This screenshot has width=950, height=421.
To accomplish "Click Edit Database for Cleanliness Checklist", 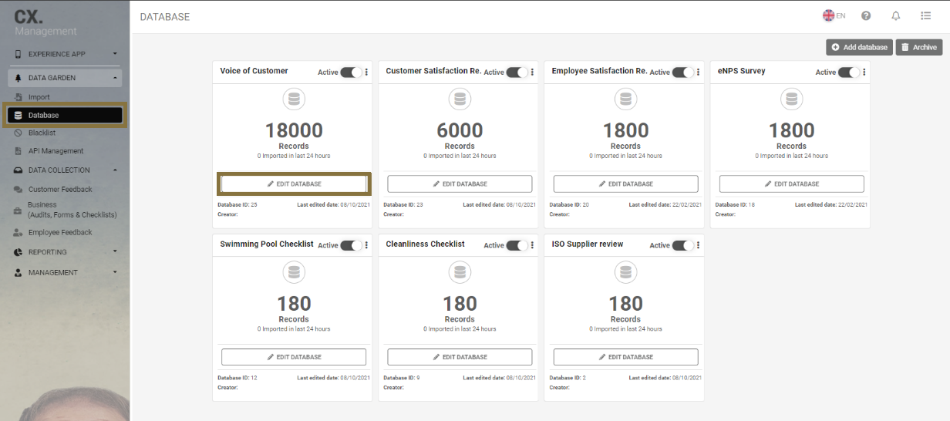I will (460, 357).
